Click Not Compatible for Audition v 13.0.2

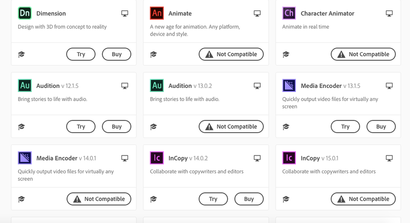tap(231, 126)
